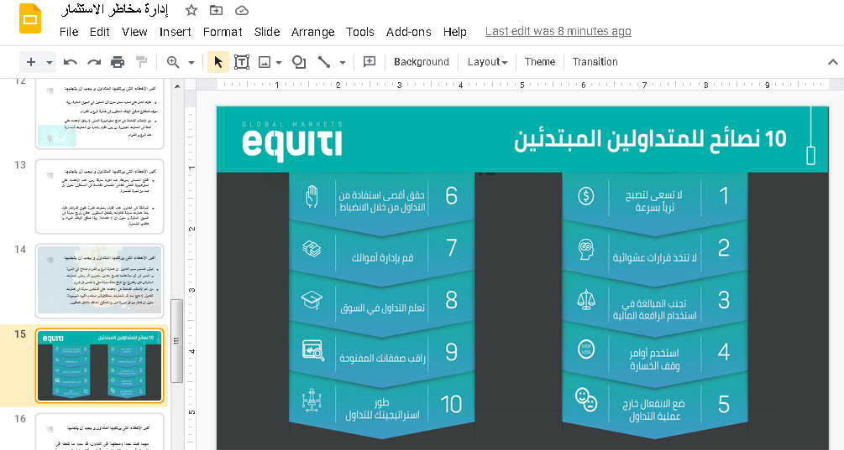The image size is (844, 450).
Task: Open the File menu
Action: (x=69, y=32)
